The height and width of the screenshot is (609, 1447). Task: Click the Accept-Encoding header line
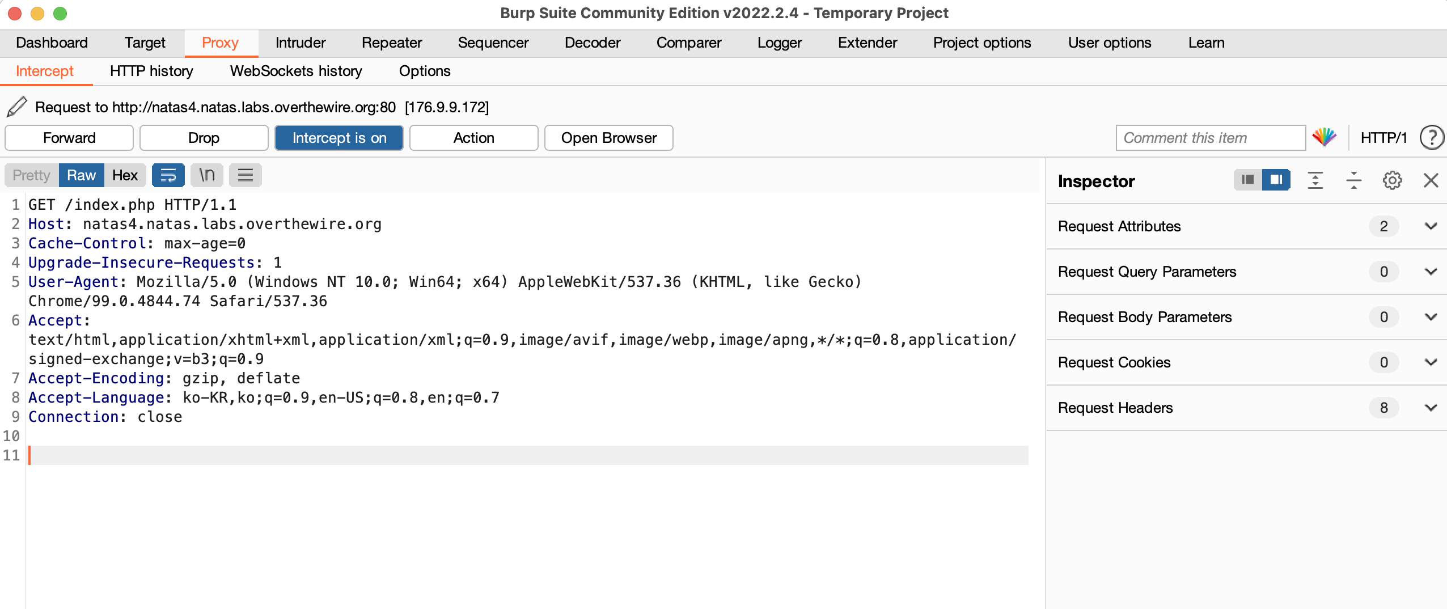(164, 378)
